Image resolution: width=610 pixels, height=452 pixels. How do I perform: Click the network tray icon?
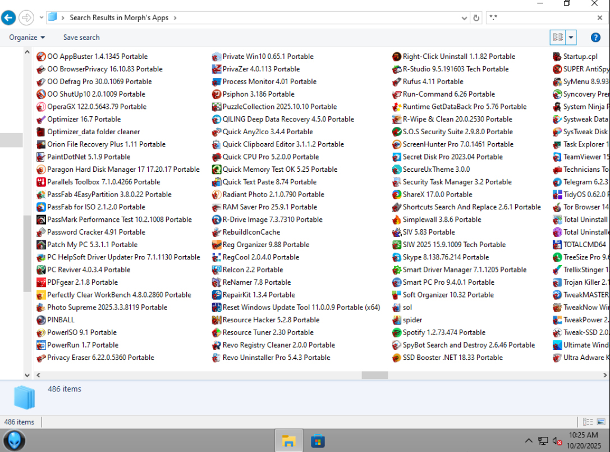[543, 441]
